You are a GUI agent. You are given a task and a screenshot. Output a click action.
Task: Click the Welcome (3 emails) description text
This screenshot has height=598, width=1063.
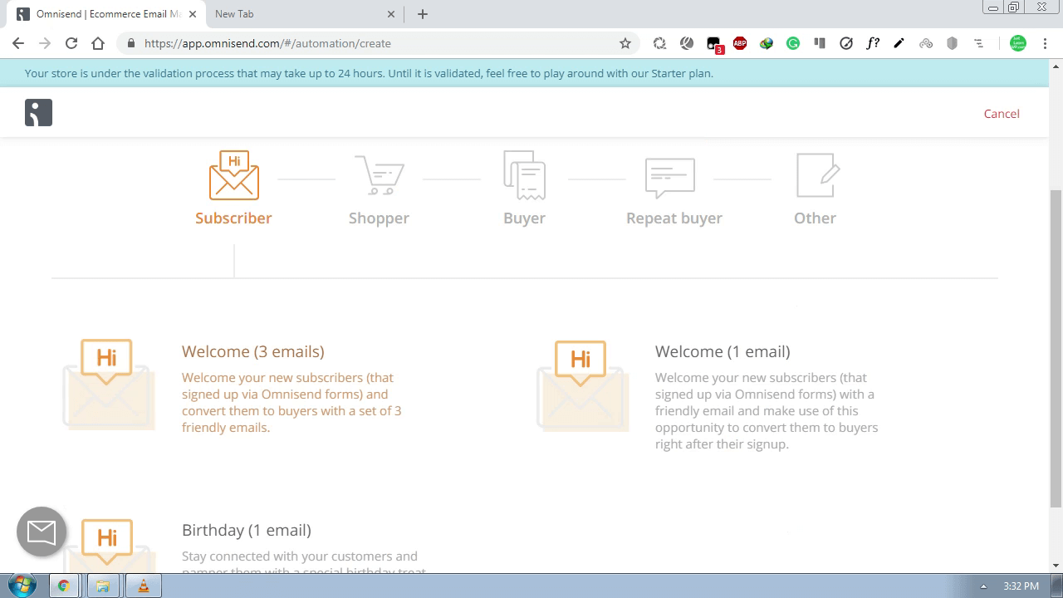pyautogui.click(x=291, y=403)
